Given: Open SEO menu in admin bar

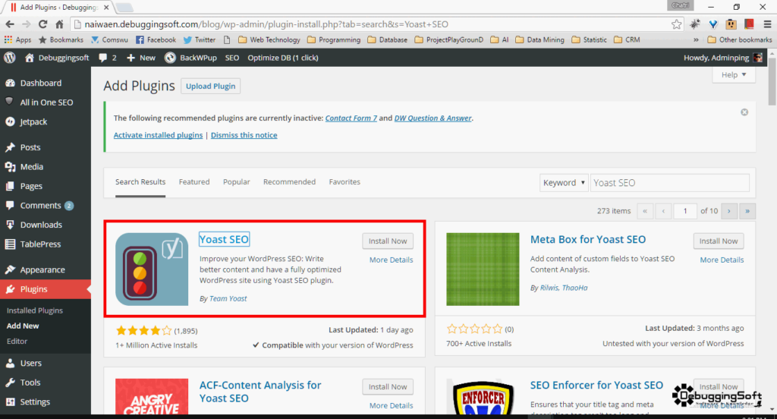Looking at the screenshot, I should pos(232,58).
